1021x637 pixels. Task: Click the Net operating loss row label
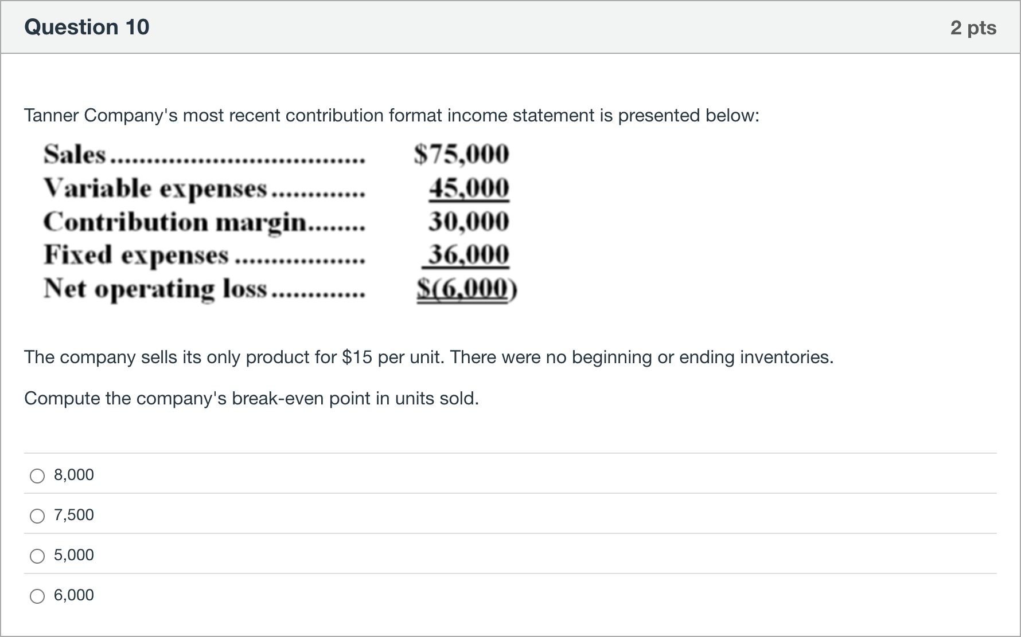155,289
